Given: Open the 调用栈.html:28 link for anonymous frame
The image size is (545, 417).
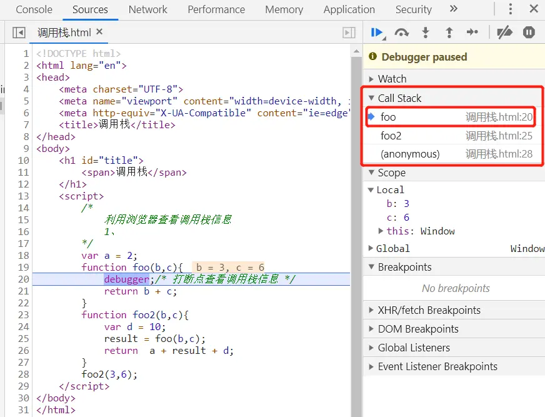Looking at the screenshot, I should click(x=499, y=154).
